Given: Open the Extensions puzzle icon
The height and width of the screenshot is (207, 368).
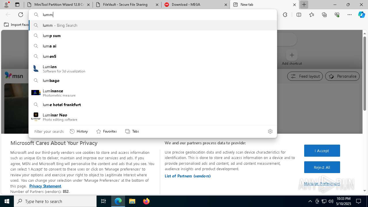Looking at the screenshot, I should 285,15.
